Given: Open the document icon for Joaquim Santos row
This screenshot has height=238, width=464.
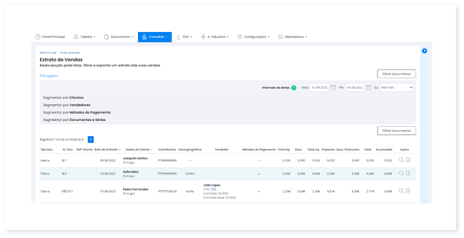Looking at the screenshot, I should 408,160.
